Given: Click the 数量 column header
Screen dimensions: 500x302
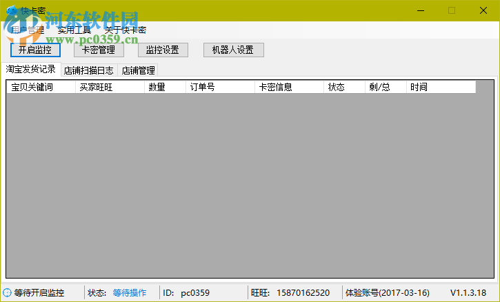Looking at the screenshot, I should point(166,87).
